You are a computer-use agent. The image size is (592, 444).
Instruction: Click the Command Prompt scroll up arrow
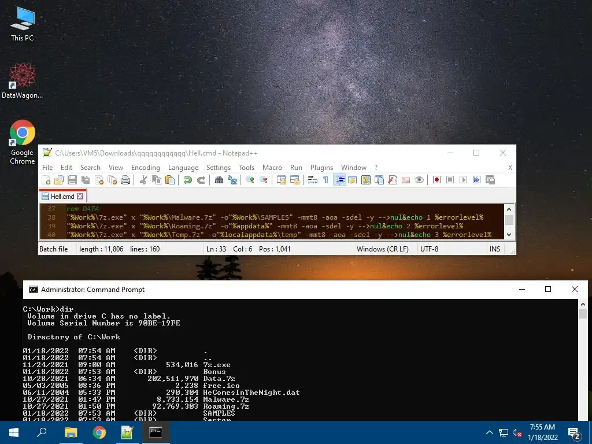[x=583, y=304]
